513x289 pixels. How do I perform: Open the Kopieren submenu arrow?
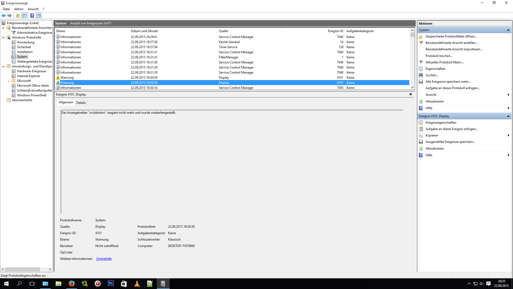[508, 135]
